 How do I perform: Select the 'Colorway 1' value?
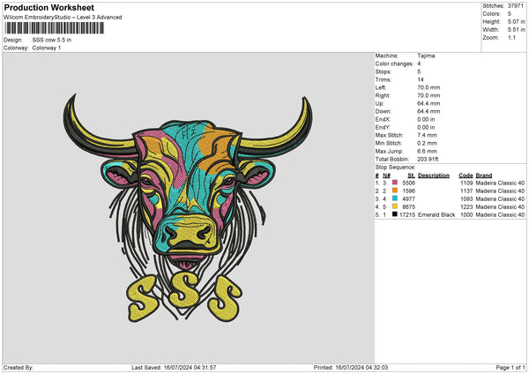tap(47, 48)
